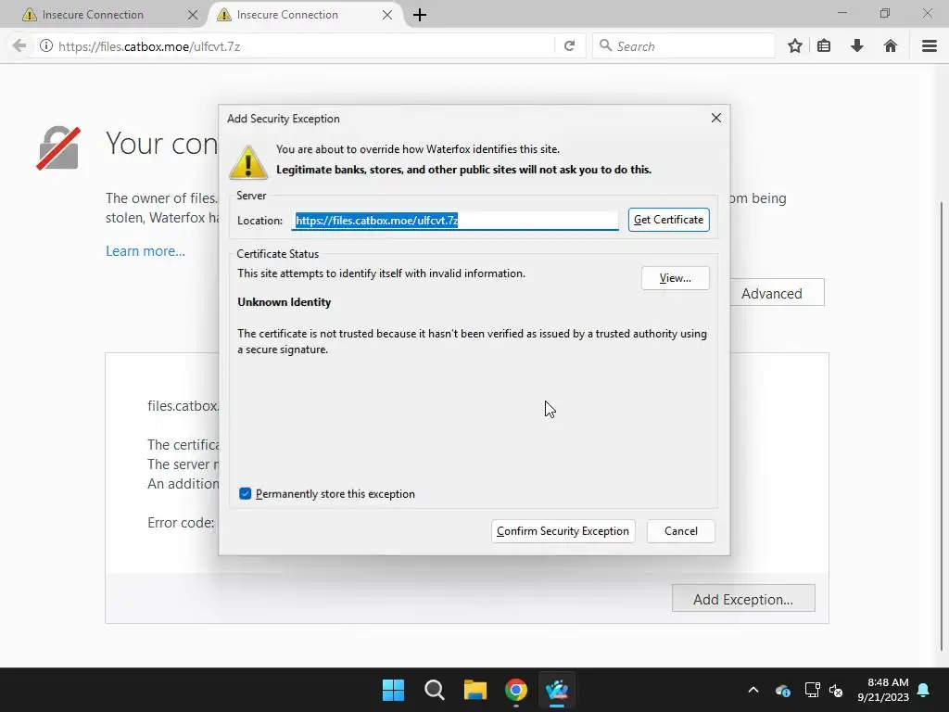The image size is (949, 712).
Task: Click the magnifier icon in search box
Action: (x=605, y=45)
